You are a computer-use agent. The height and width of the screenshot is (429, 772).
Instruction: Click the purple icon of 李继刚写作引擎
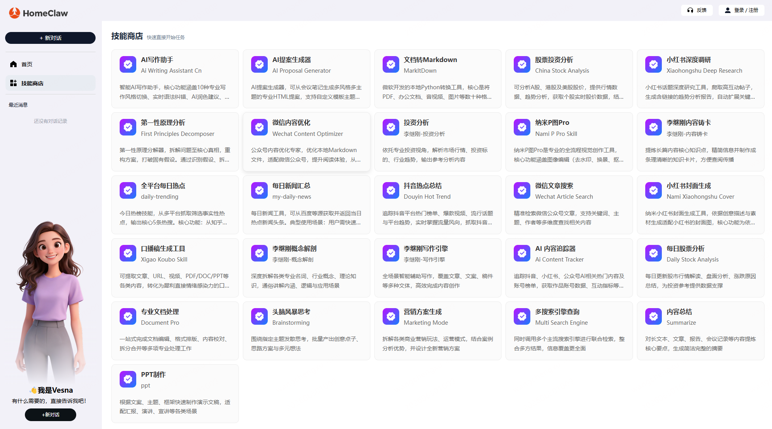pos(391,253)
